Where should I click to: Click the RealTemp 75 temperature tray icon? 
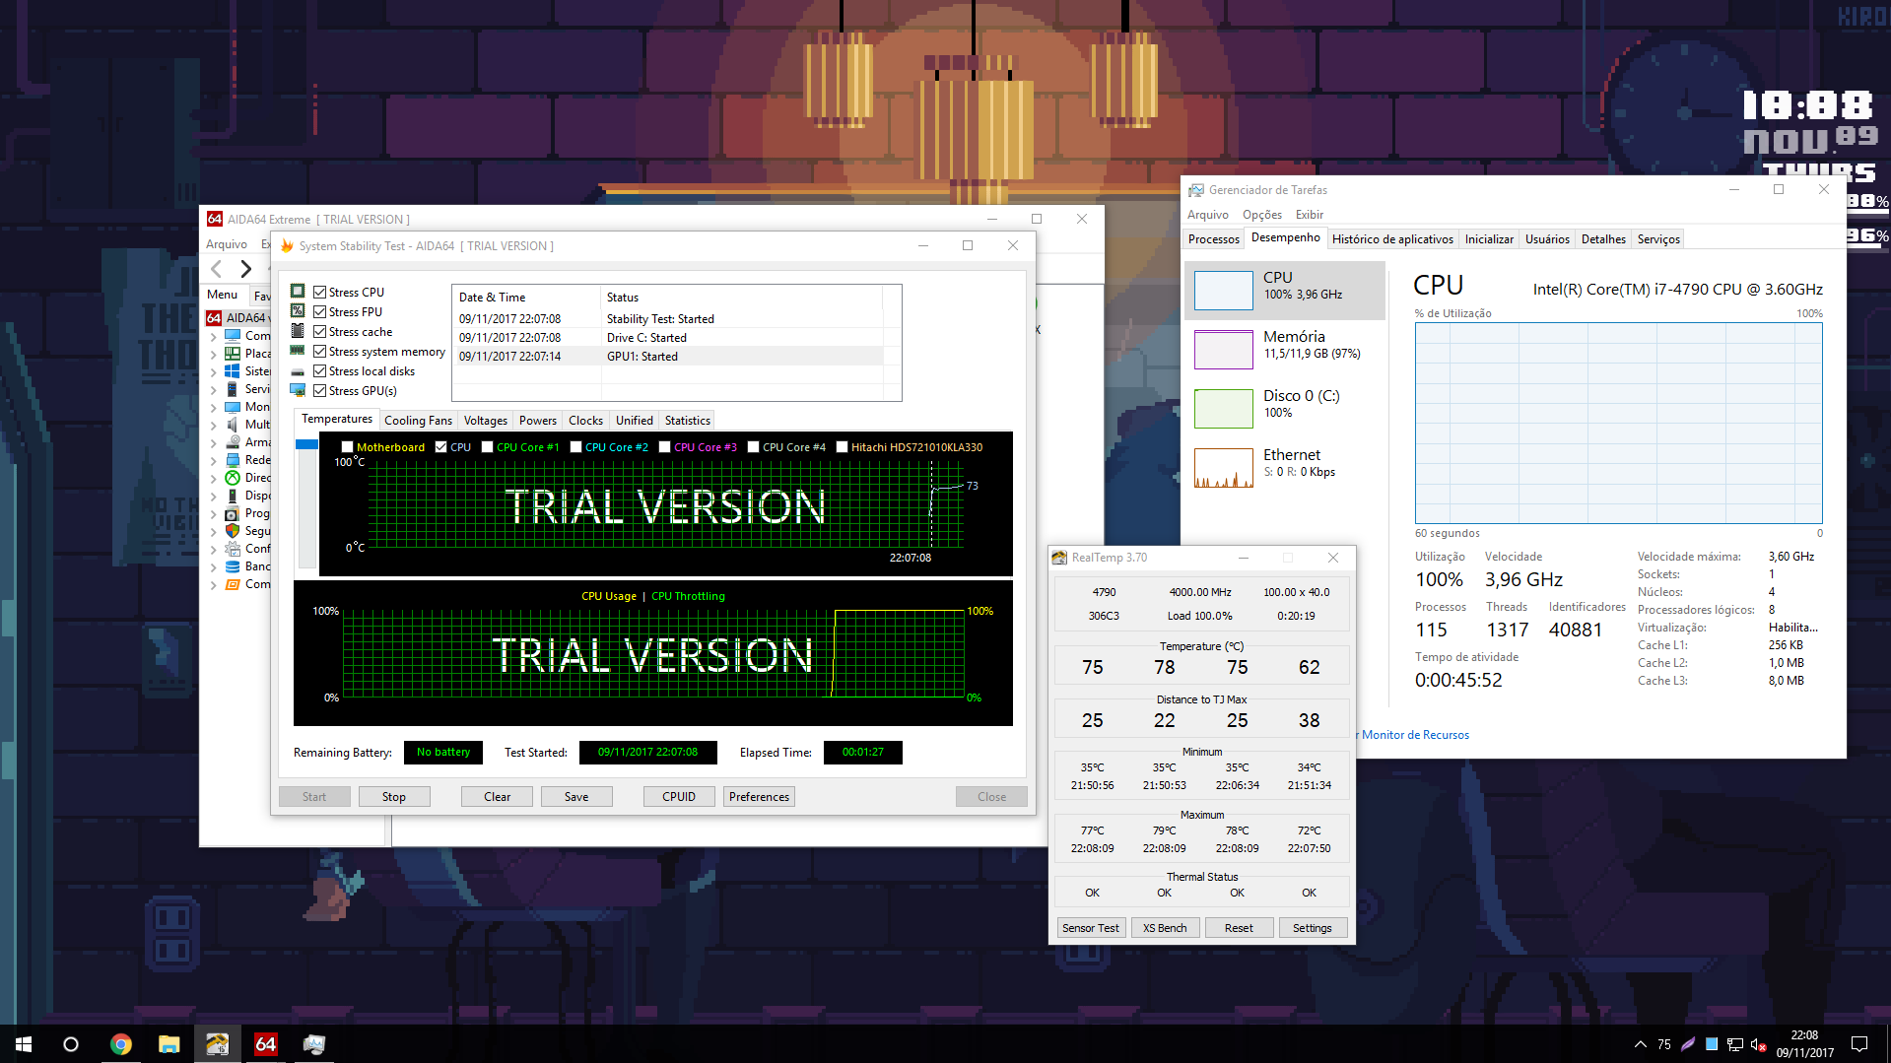pyautogui.click(x=1664, y=1044)
